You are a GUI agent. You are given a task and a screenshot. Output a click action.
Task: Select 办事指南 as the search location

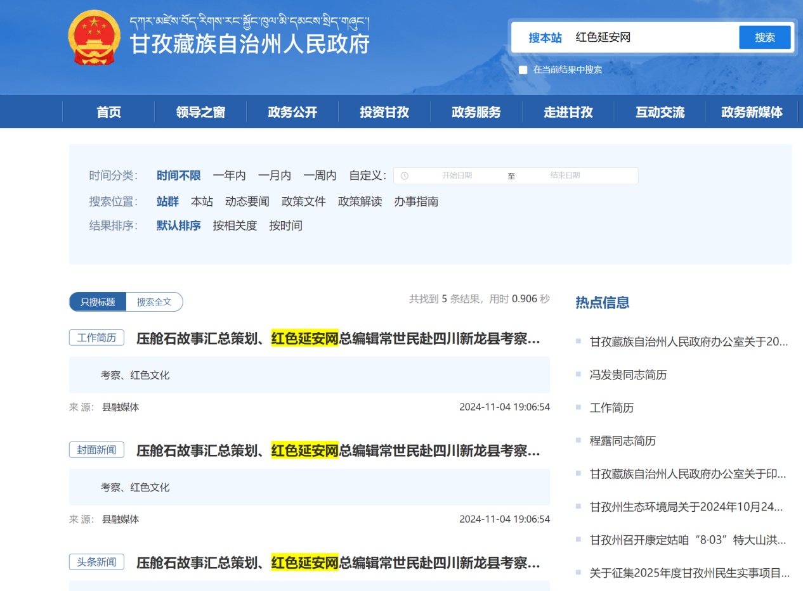click(x=416, y=201)
